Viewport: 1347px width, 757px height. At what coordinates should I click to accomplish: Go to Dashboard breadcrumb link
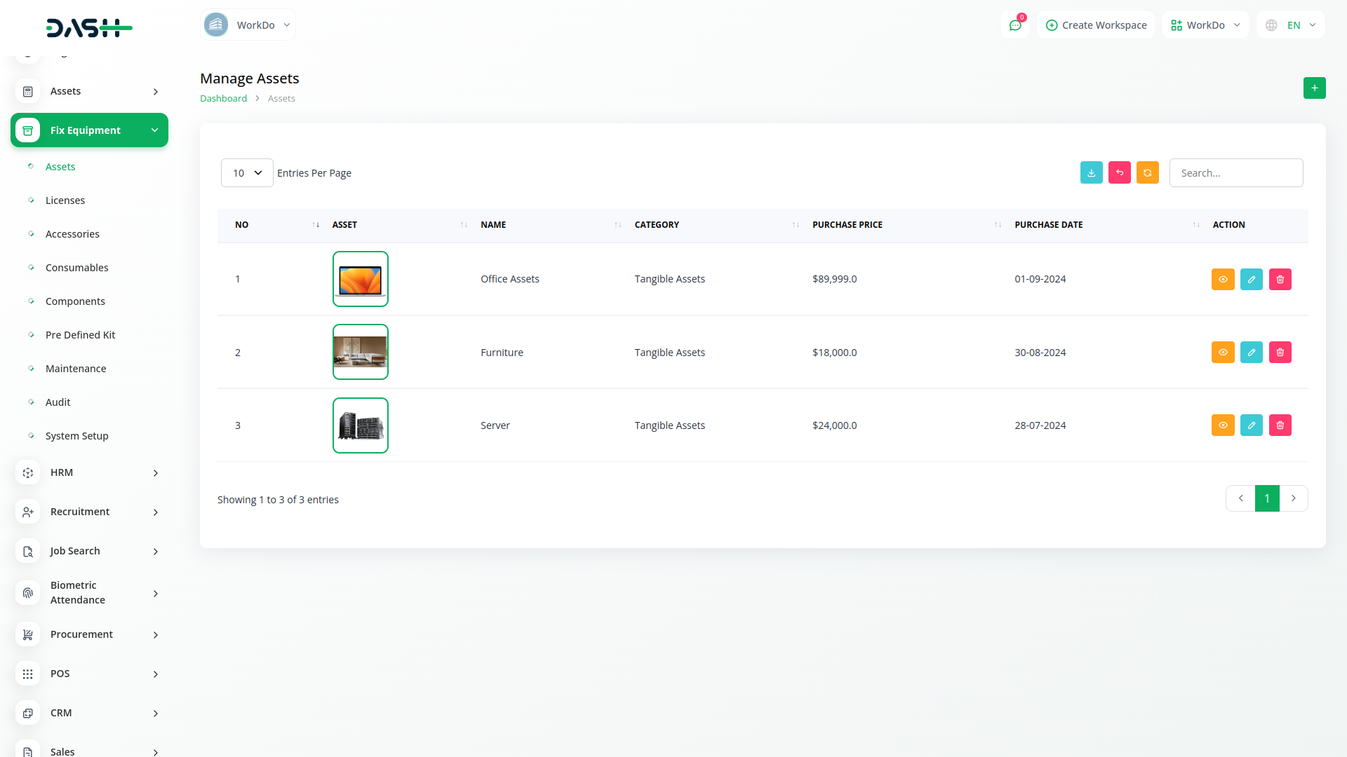pos(223,99)
